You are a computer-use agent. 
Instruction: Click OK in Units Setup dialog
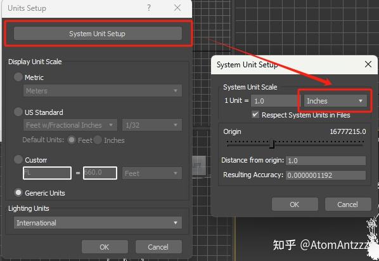pos(105,247)
